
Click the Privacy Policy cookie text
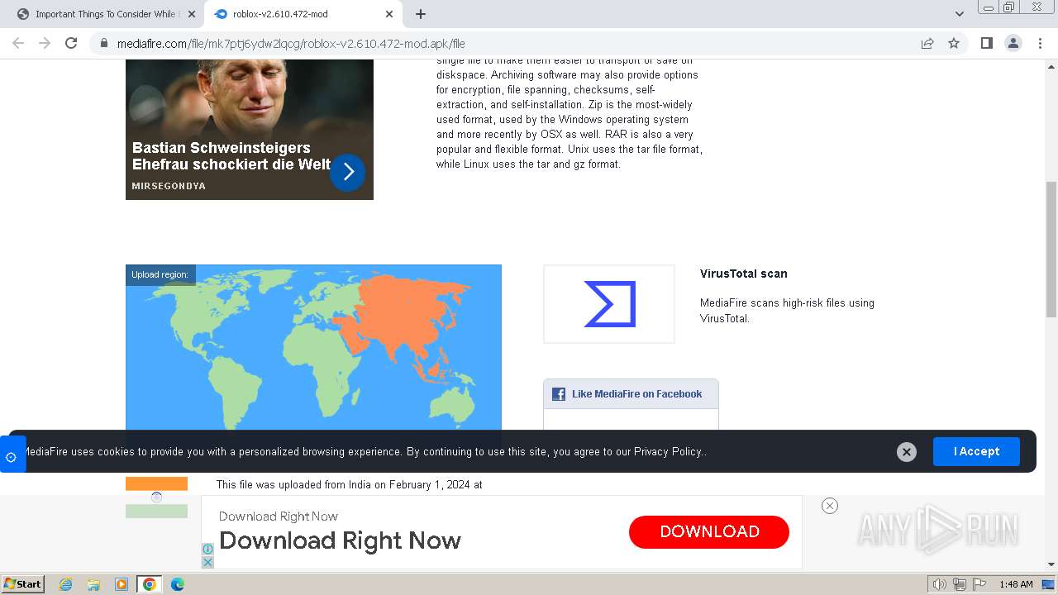pyautogui.click(x=668, y=452)
